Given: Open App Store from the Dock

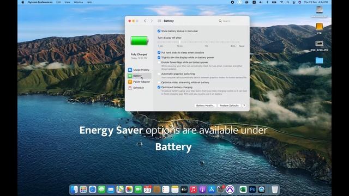Looking at the screenshot, I should pyautogui.click(x=212, y=189).
